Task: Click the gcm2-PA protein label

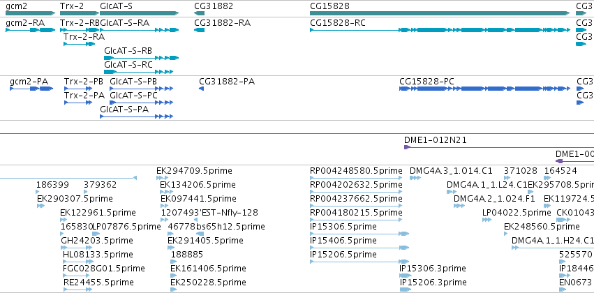Action: [29, 82]
